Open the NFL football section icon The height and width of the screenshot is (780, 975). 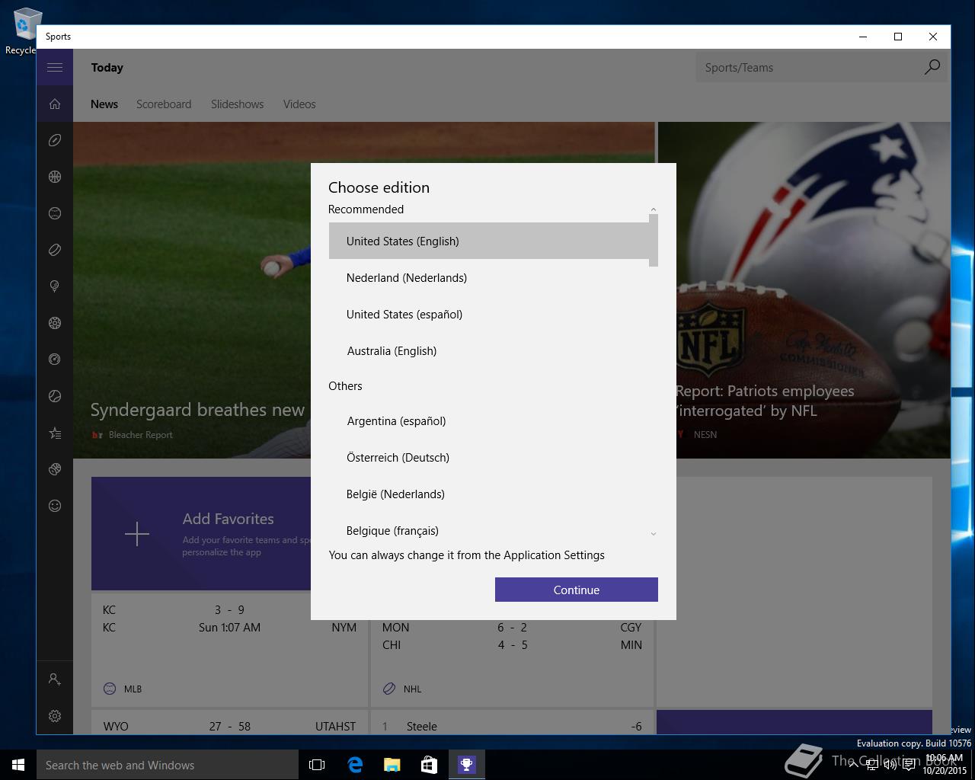pyautogui.click(x=55, y=140)
